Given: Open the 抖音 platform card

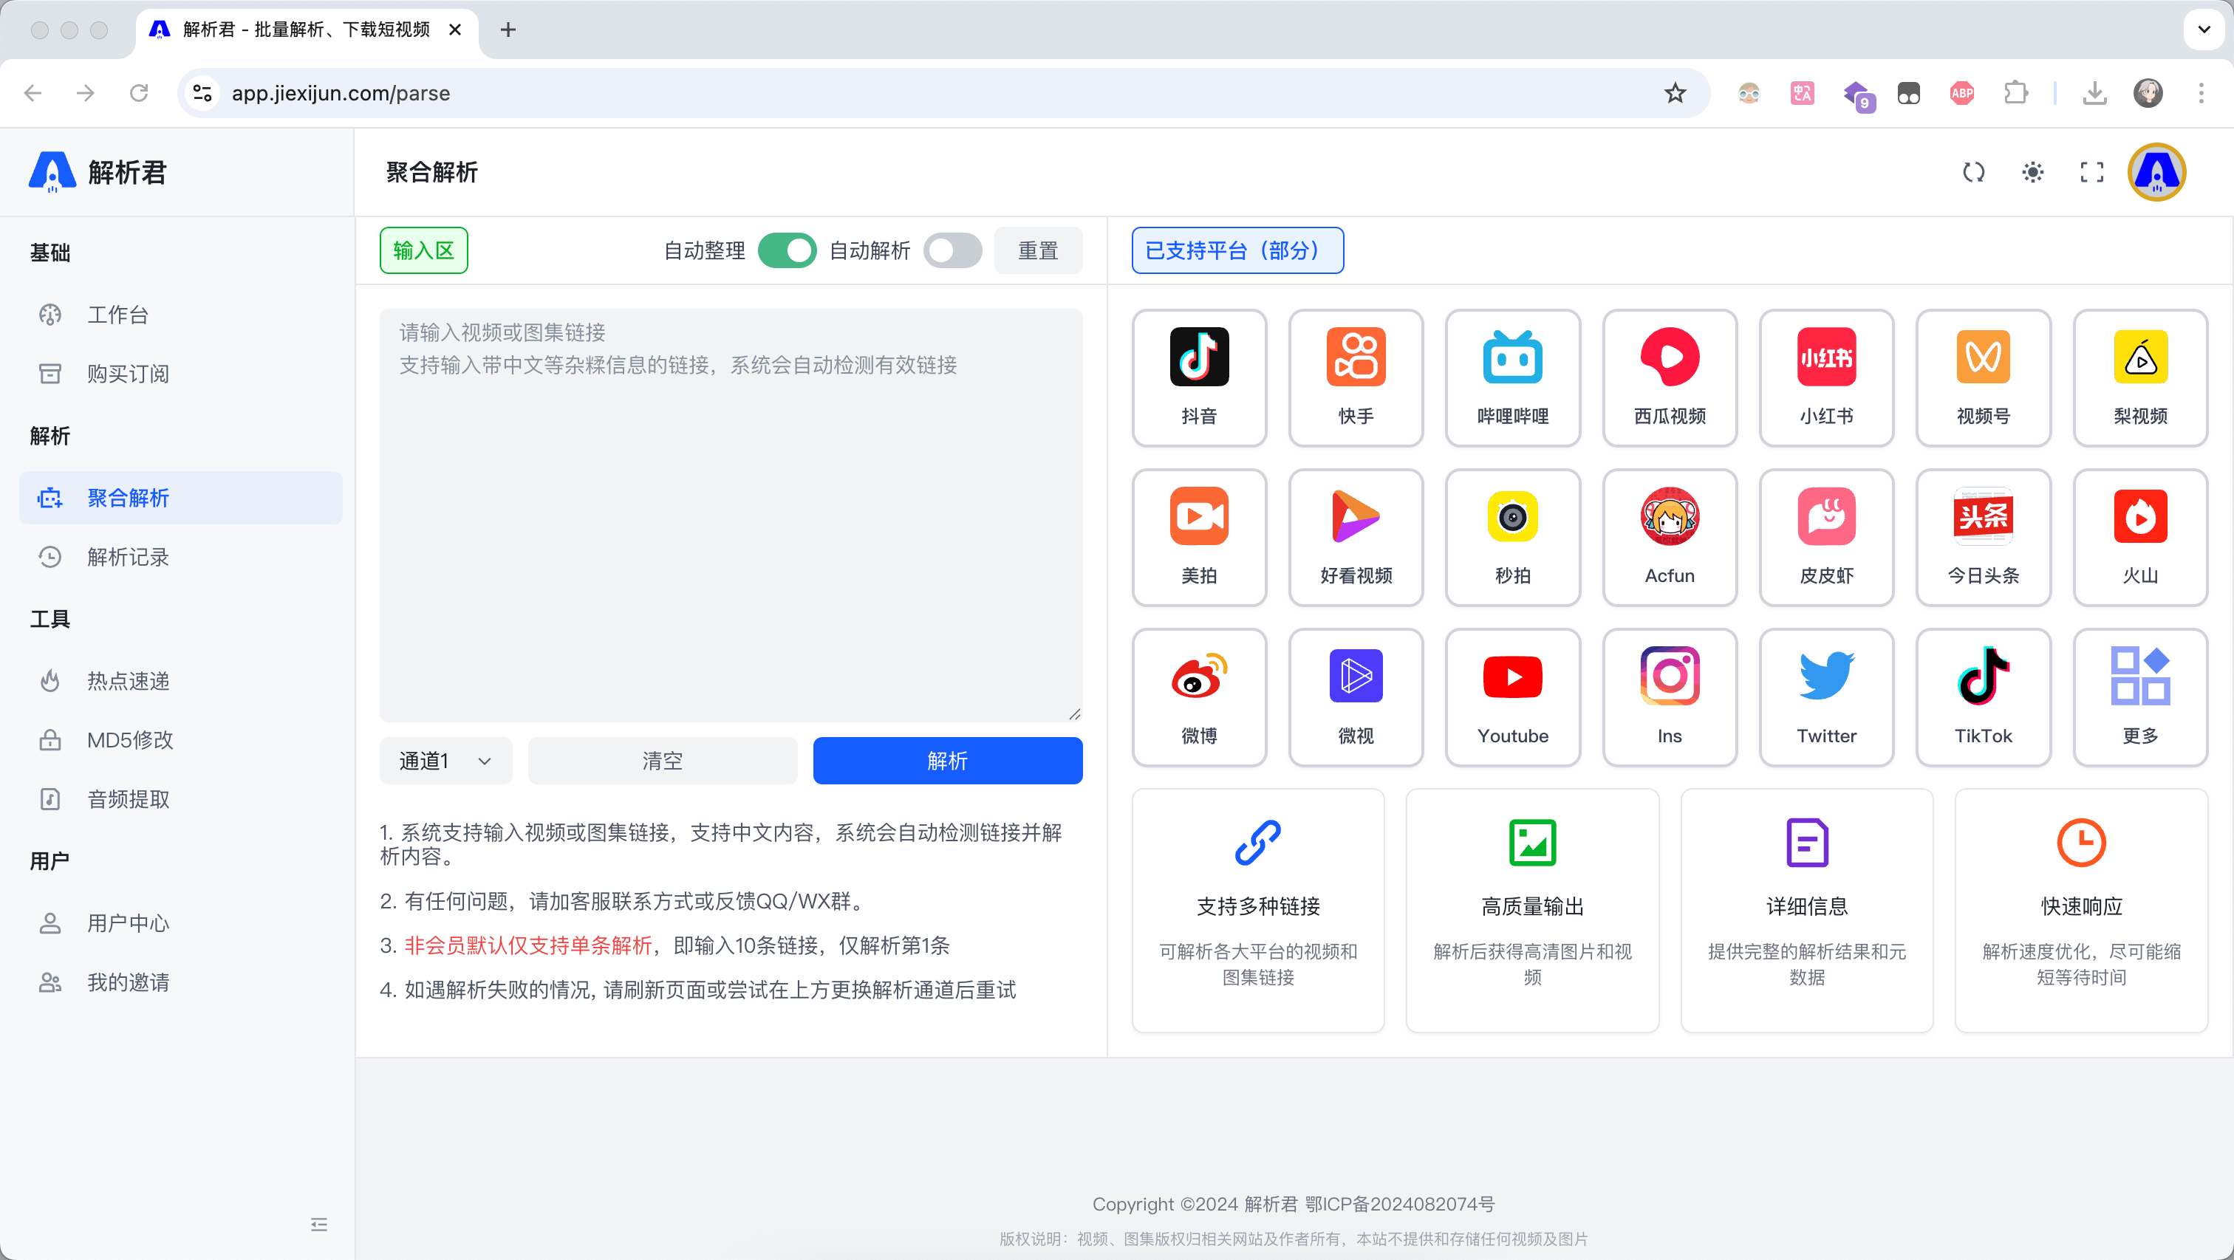Looking at the screenshot, I should 1198,378.
